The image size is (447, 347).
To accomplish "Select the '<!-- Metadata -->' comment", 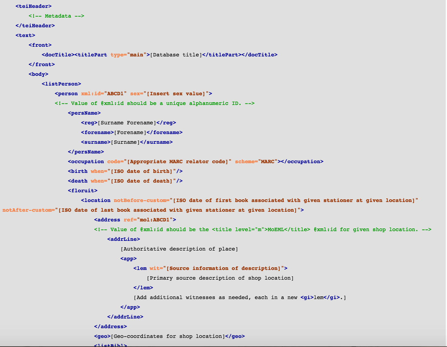I will [x=56, y=16].
